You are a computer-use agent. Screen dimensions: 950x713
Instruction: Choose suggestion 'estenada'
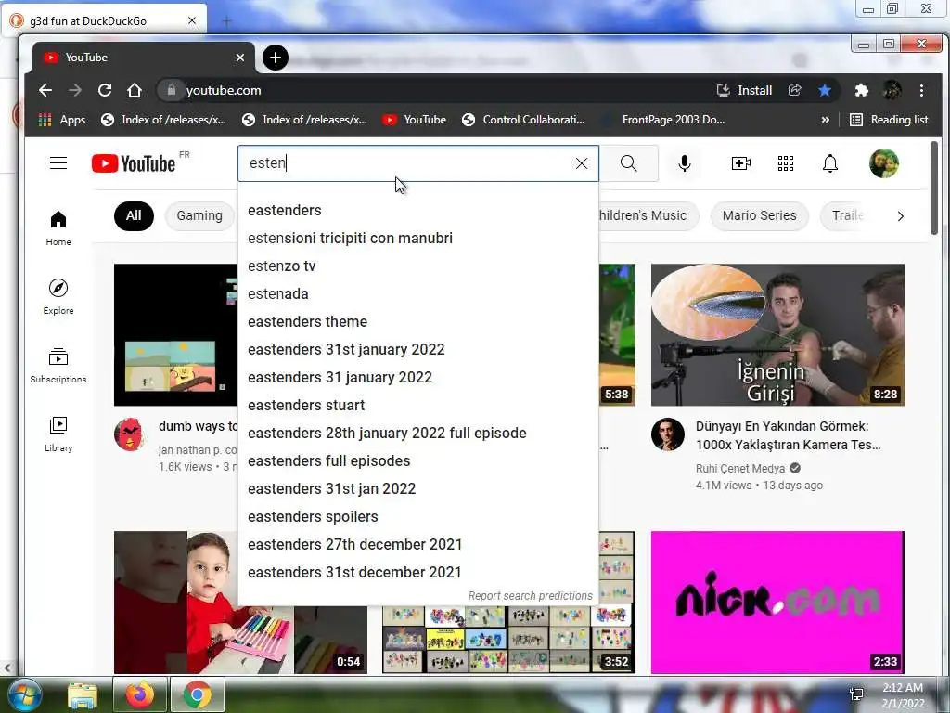[418, 294]
